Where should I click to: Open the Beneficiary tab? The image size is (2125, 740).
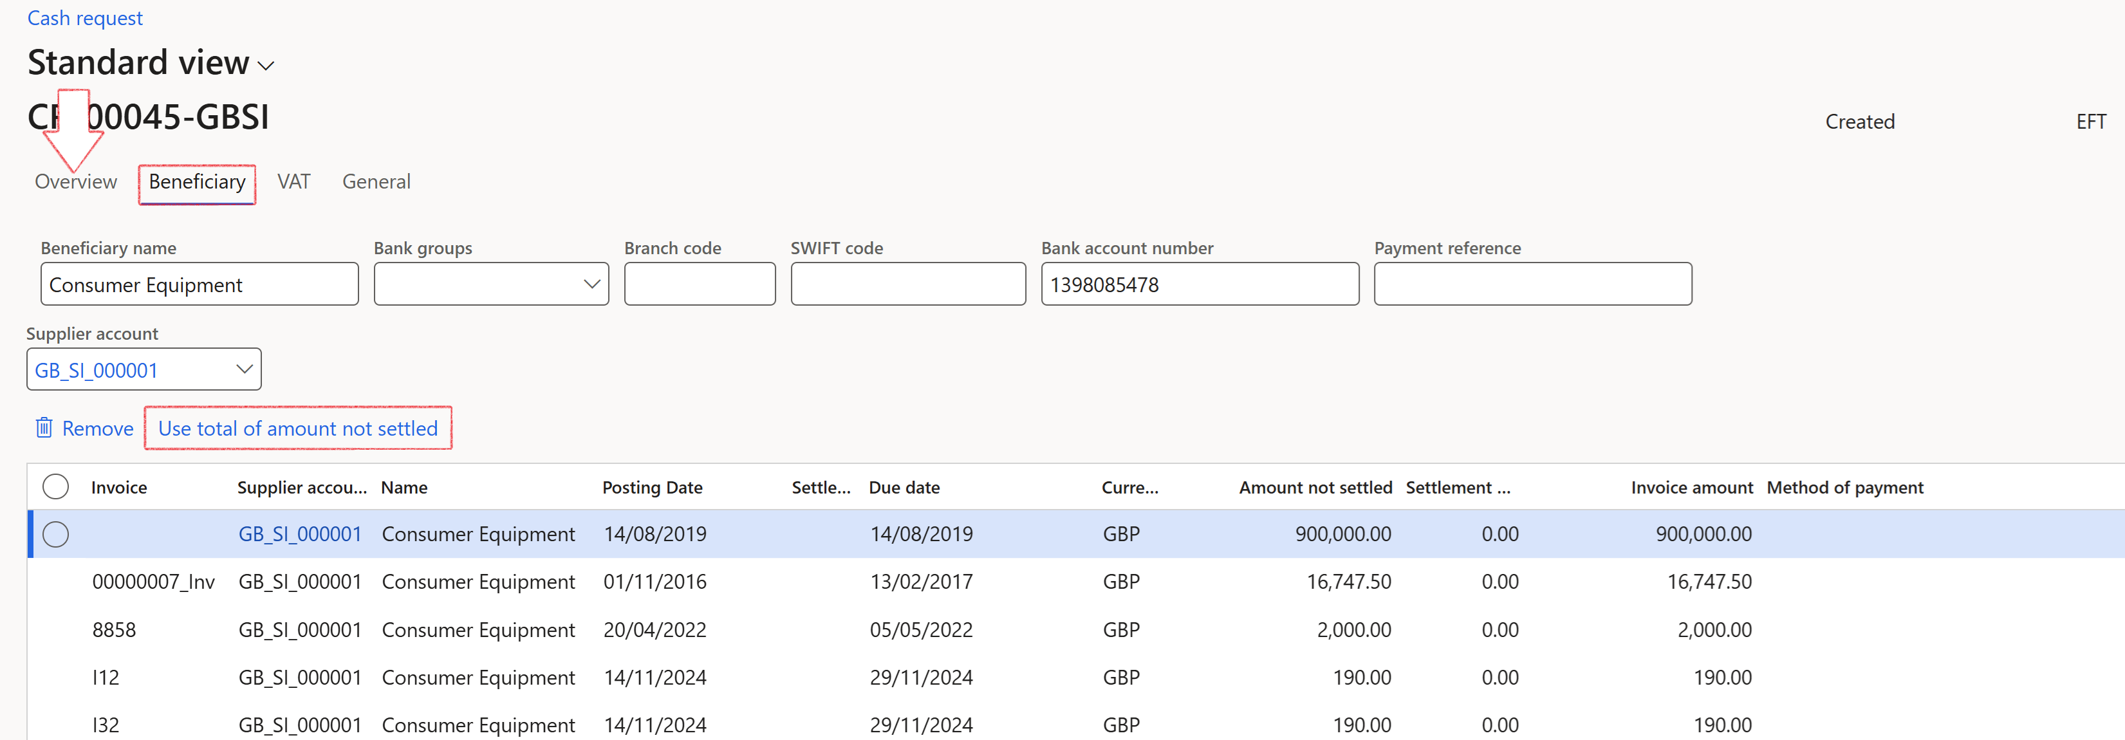(197, 182)
